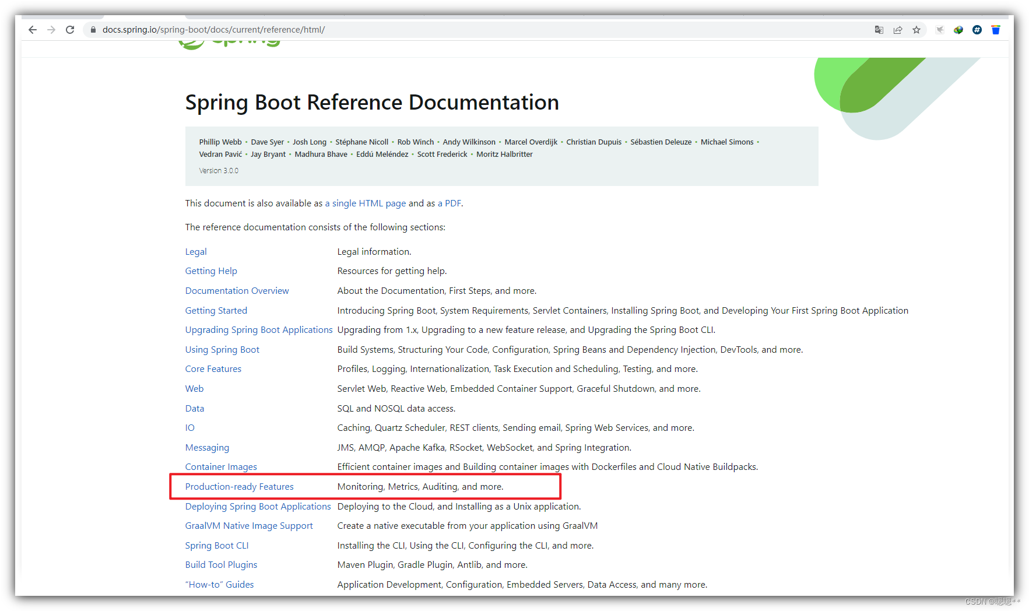The image size is (1029, 611).
Task: Open the Data section link
Action: pyautogui.click(x=195, y=408)
